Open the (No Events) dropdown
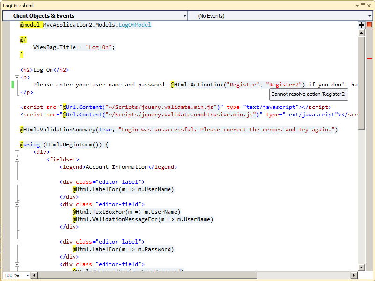 (x=370, y=16)
